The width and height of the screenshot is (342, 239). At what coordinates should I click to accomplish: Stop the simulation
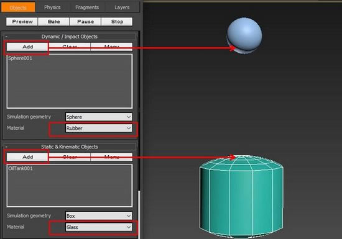click(117, 22)
